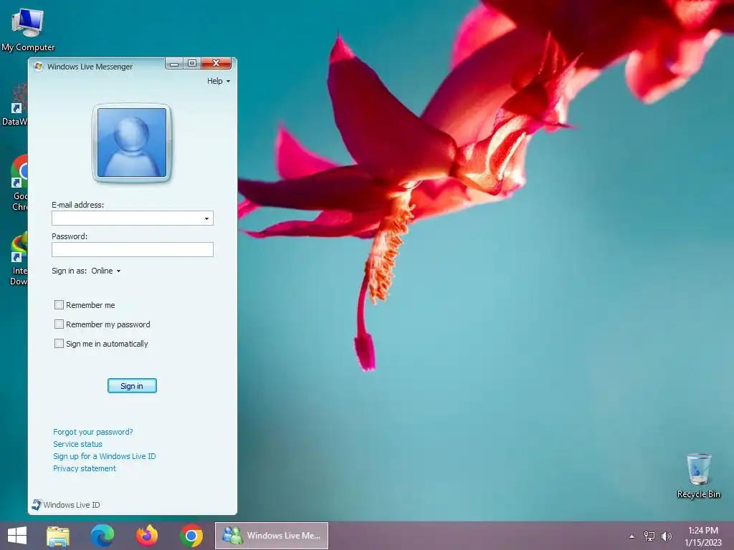This screenshot has height=550, width=734.
Task: Click the Sign in button
Action: 132,386
